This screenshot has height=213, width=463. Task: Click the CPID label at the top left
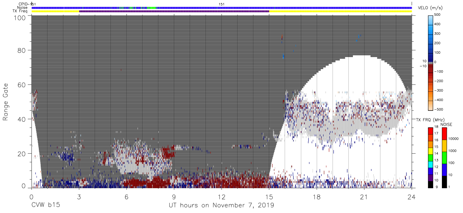24,4
